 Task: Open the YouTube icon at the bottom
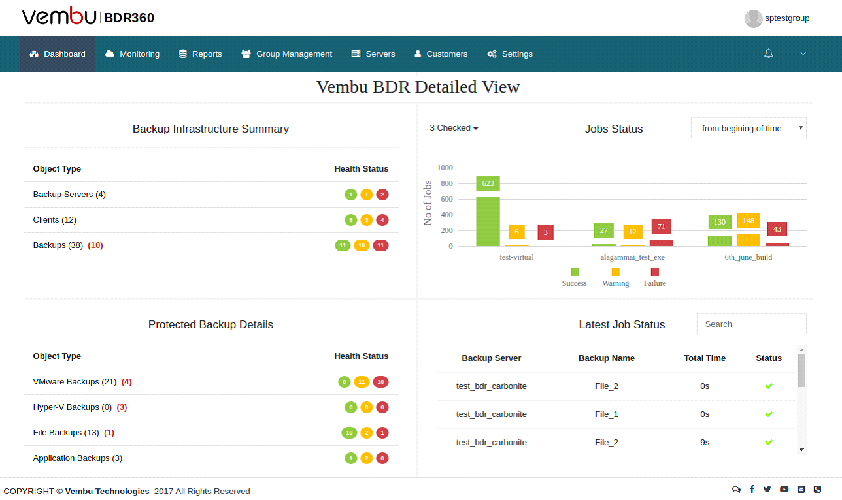click(784, 489)
